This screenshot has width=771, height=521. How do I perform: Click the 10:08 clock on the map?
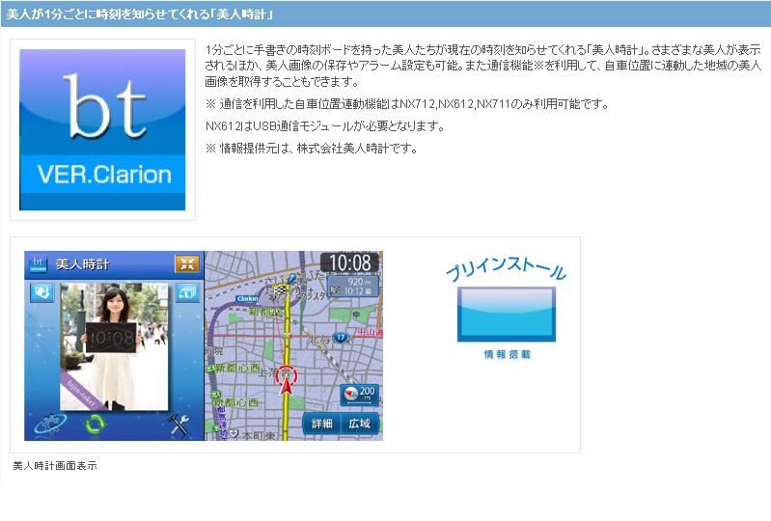coord(349,263)
